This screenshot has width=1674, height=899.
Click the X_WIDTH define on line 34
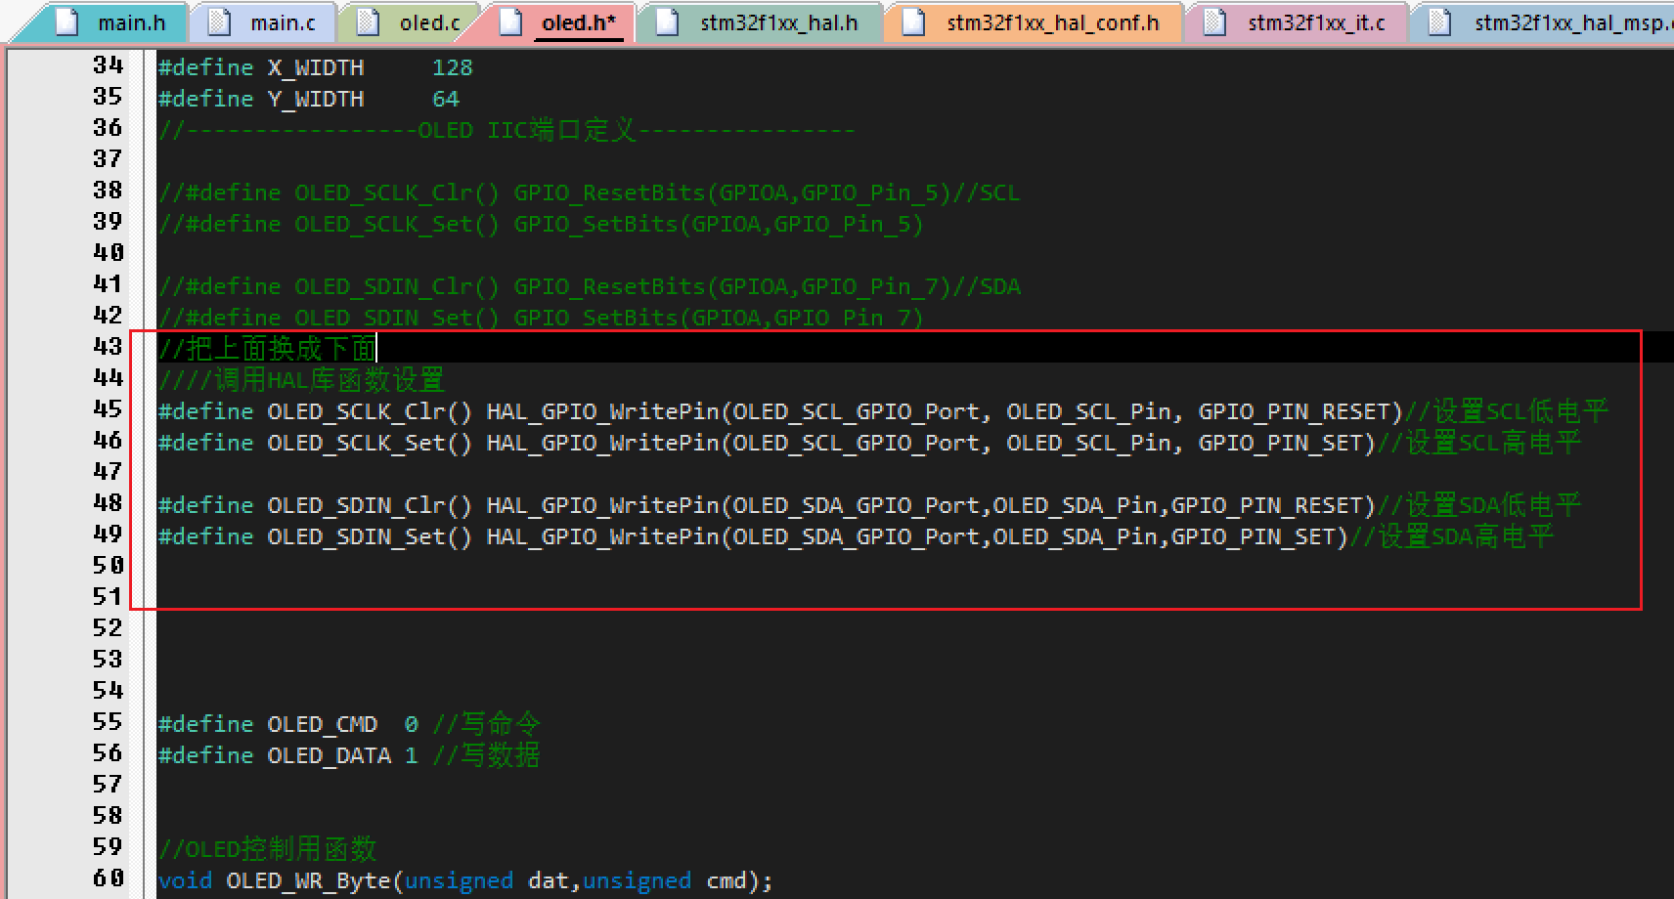tap(316, 67)
